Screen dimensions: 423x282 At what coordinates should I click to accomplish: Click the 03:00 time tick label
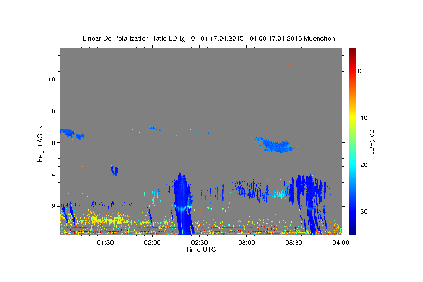(246, 243)
